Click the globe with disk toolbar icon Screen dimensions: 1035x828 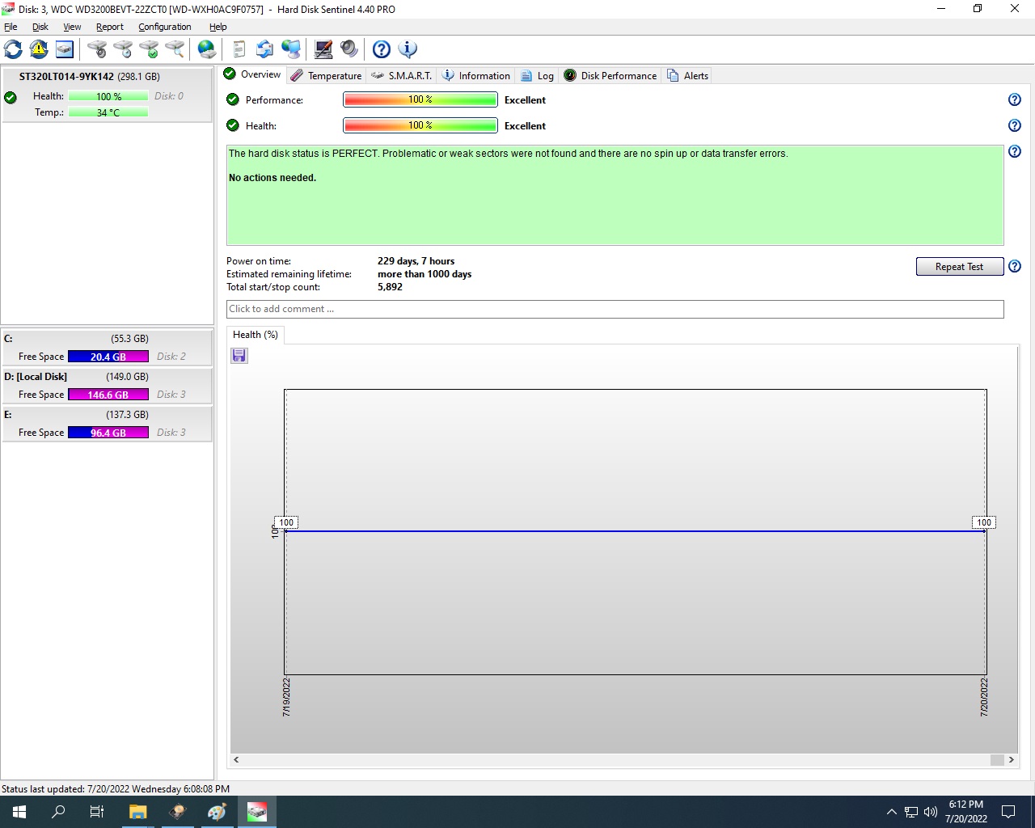[207, 49]
